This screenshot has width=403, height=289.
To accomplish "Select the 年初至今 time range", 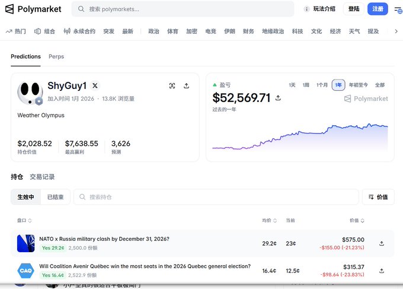I will pyautogui.click(x=359, y=85).
